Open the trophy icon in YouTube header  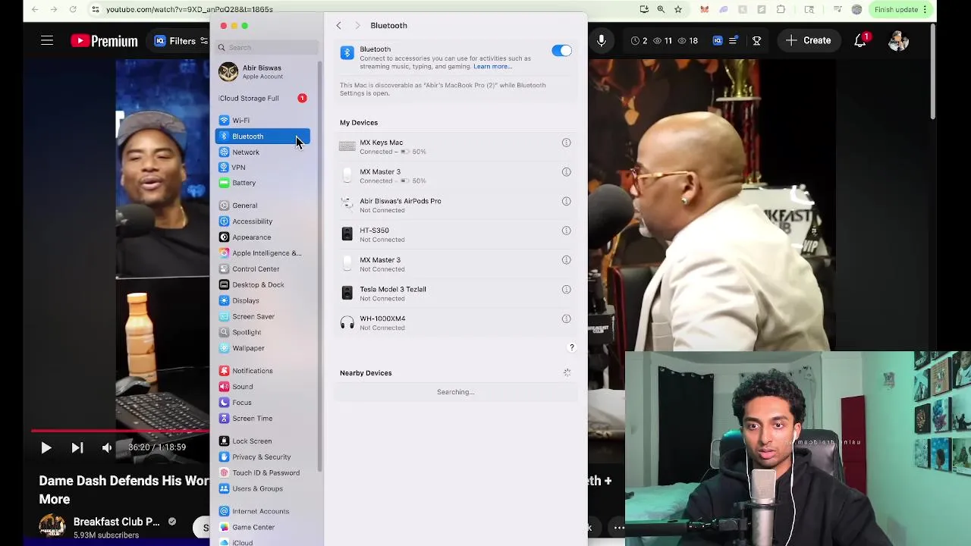pyautogui.click(x=756, y=41)
